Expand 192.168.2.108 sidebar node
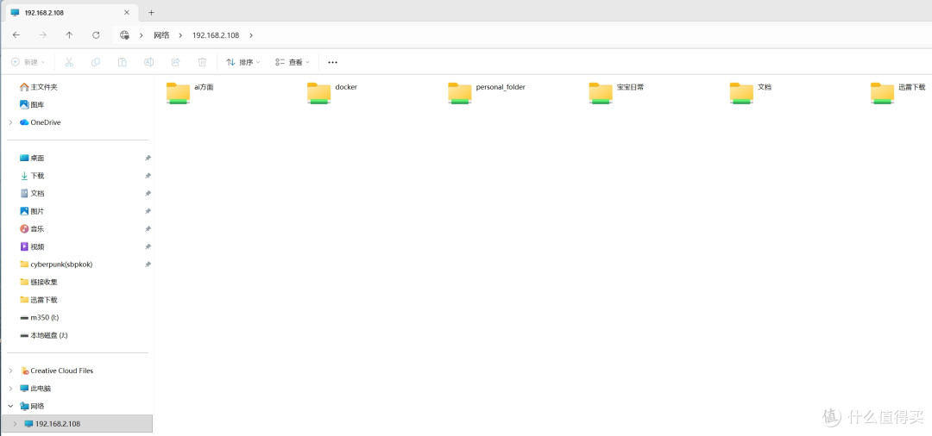 (16, 424)
